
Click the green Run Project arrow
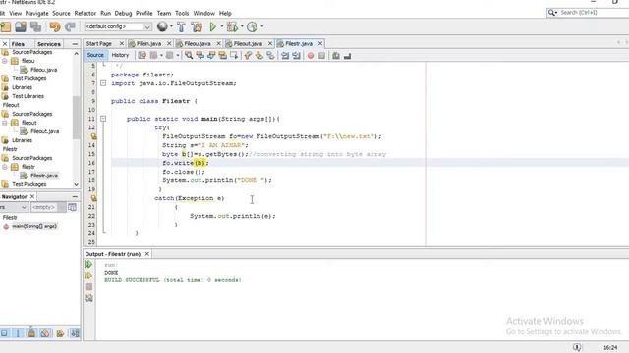point(212,26)
